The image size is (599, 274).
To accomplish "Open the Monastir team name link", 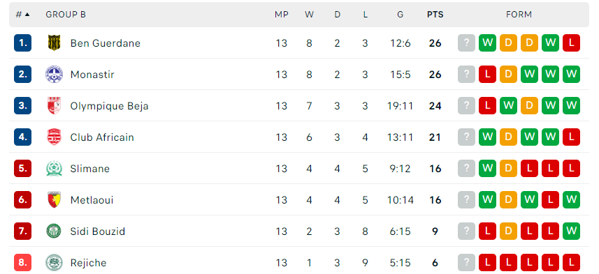I will click(92, 75).
